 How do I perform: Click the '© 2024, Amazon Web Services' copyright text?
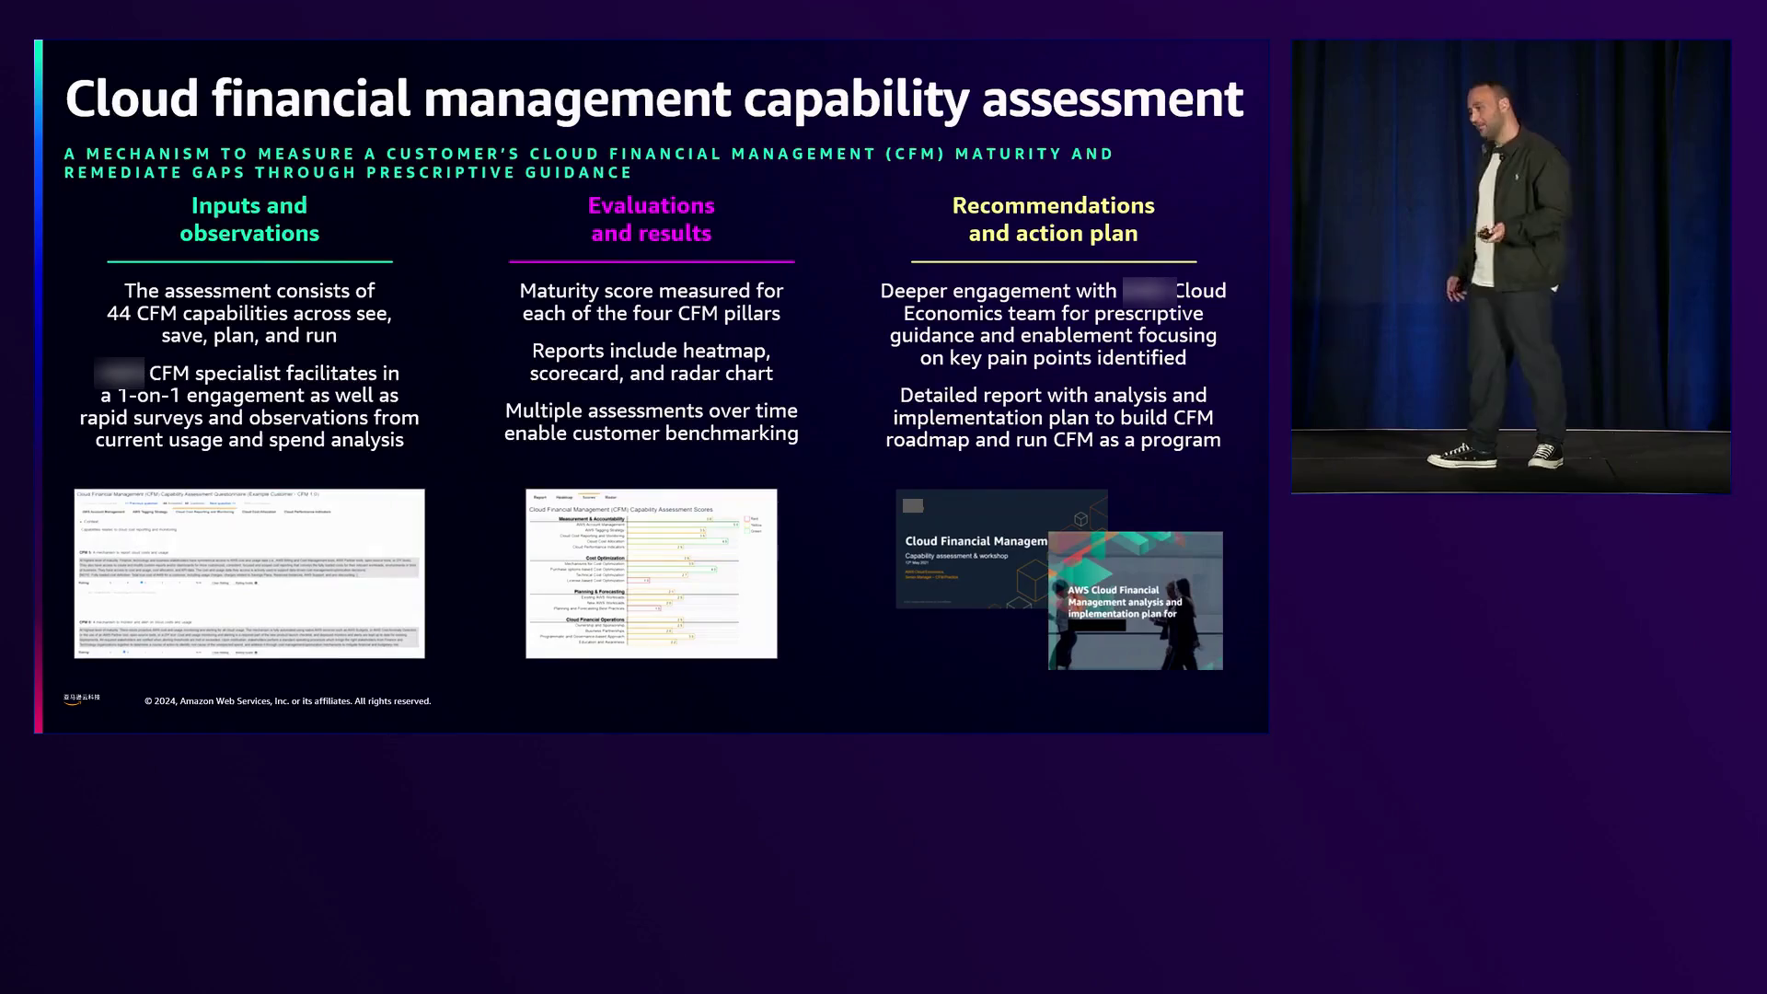tap(287, 701)
